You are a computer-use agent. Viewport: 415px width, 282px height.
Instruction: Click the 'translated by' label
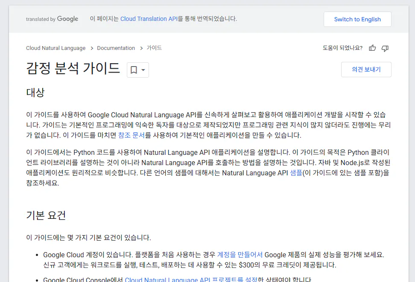[41, 19]
